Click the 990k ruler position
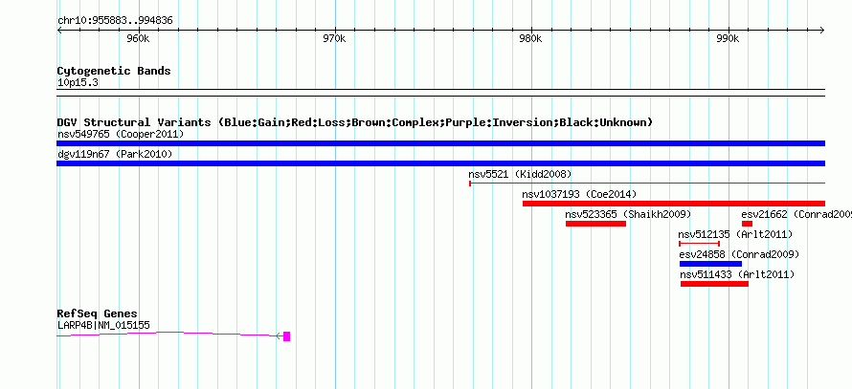 pos(728,39)
